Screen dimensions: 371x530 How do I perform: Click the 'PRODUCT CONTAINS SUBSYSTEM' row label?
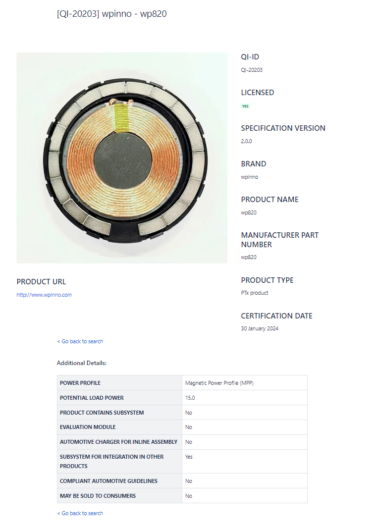(102, 413)
